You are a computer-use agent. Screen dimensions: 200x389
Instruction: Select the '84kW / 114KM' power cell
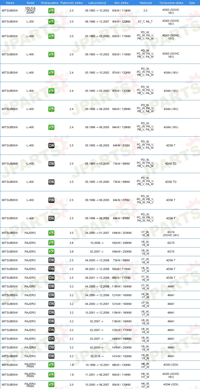(121, 375)
